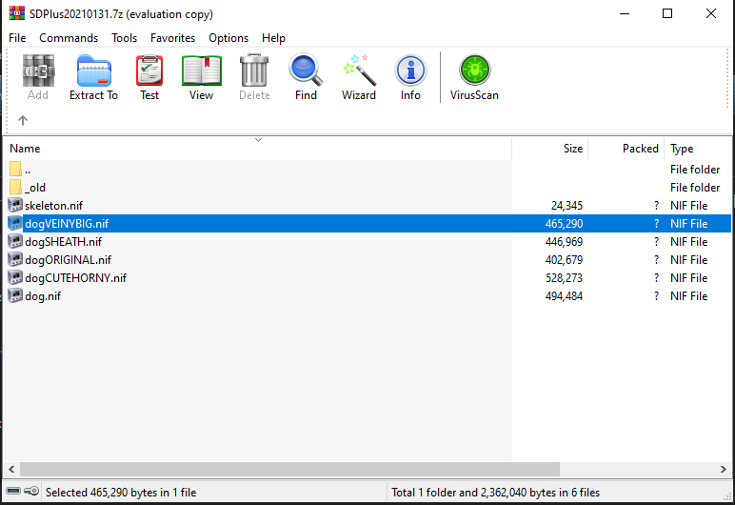The width and height of the screenshot is (735, 505).
Task: Go up one folder level arrow
Action: [23, 120]
